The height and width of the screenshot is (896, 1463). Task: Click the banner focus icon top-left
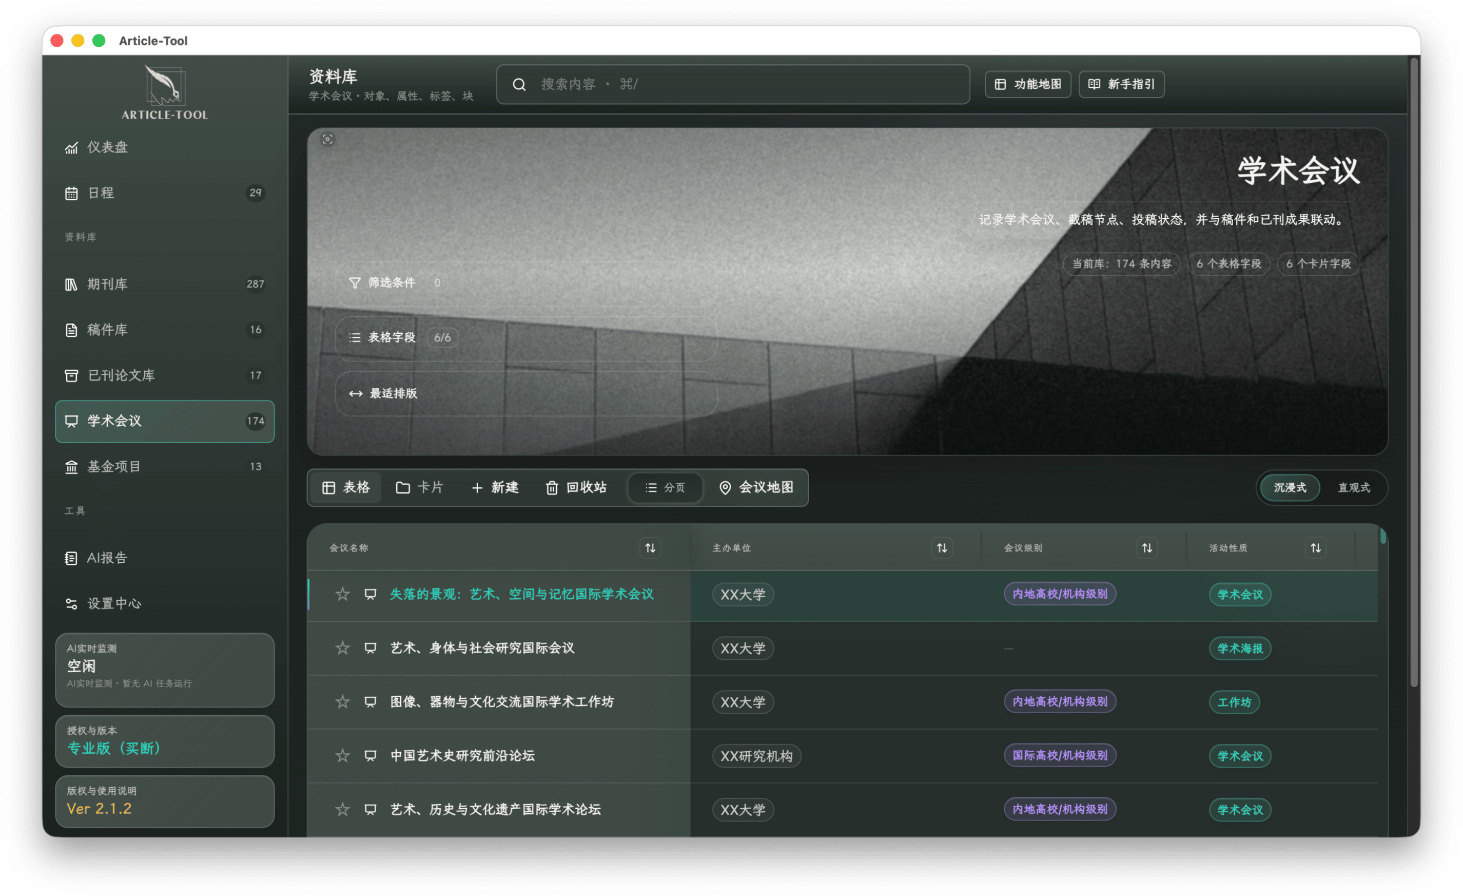tap(327, 139)
